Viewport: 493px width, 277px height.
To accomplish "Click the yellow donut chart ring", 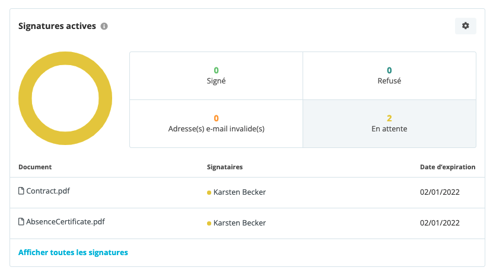I will click(x=25, y=98).
